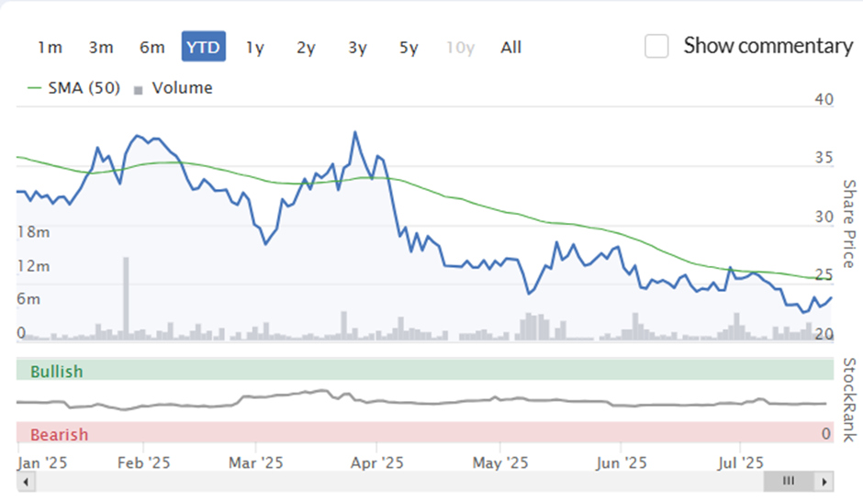The width and height of the screenshot is (863, 501).
Task: Click the Bullish green band
Action: 425,370
